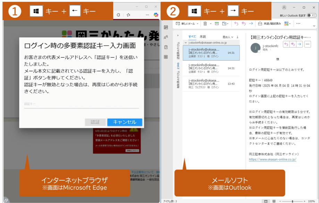Image resolution: width=319 pixels, height=203 pixels.
Task: Click the Move to folder icon
Action: click(224, 24)
